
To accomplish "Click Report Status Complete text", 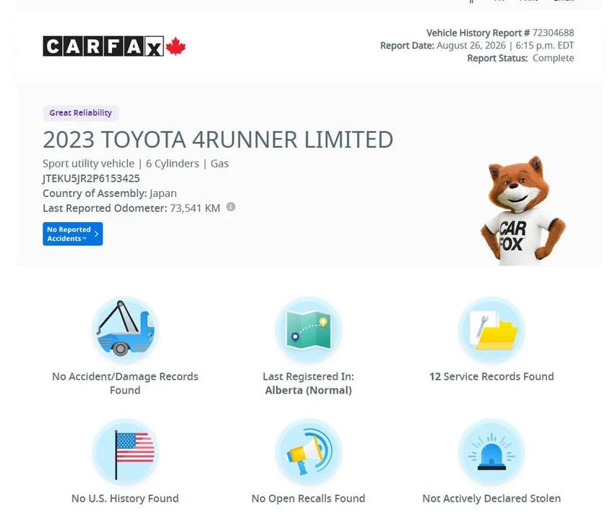I will (520, 58).
